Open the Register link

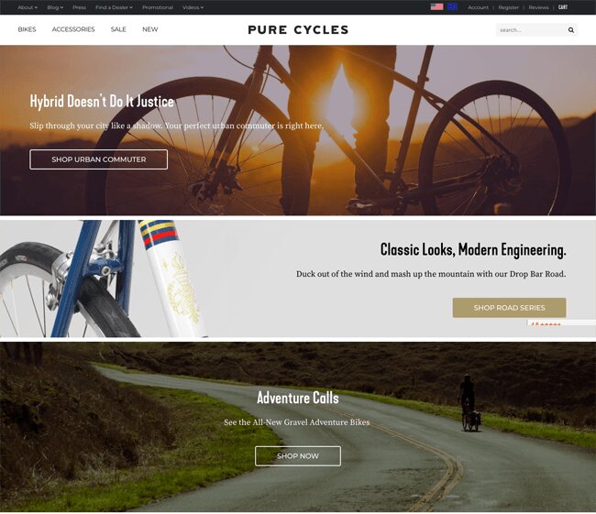click(x=508, y=7)
